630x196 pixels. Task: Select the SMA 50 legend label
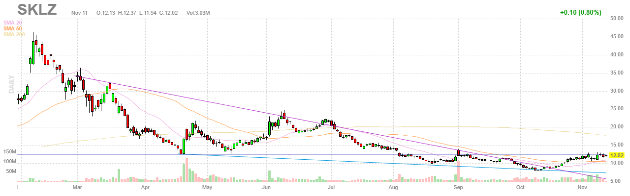coord(13,28)
